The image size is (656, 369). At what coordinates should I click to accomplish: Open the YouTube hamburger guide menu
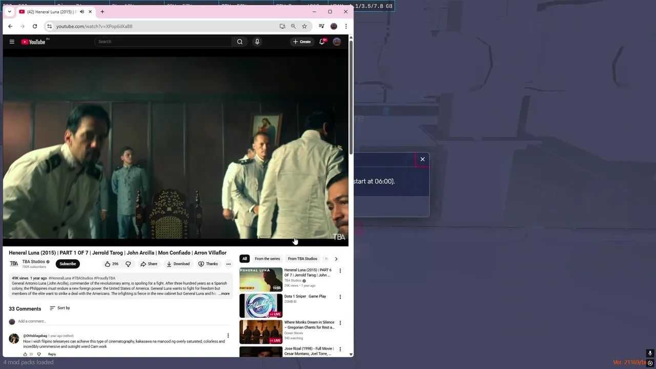(12, 42)
